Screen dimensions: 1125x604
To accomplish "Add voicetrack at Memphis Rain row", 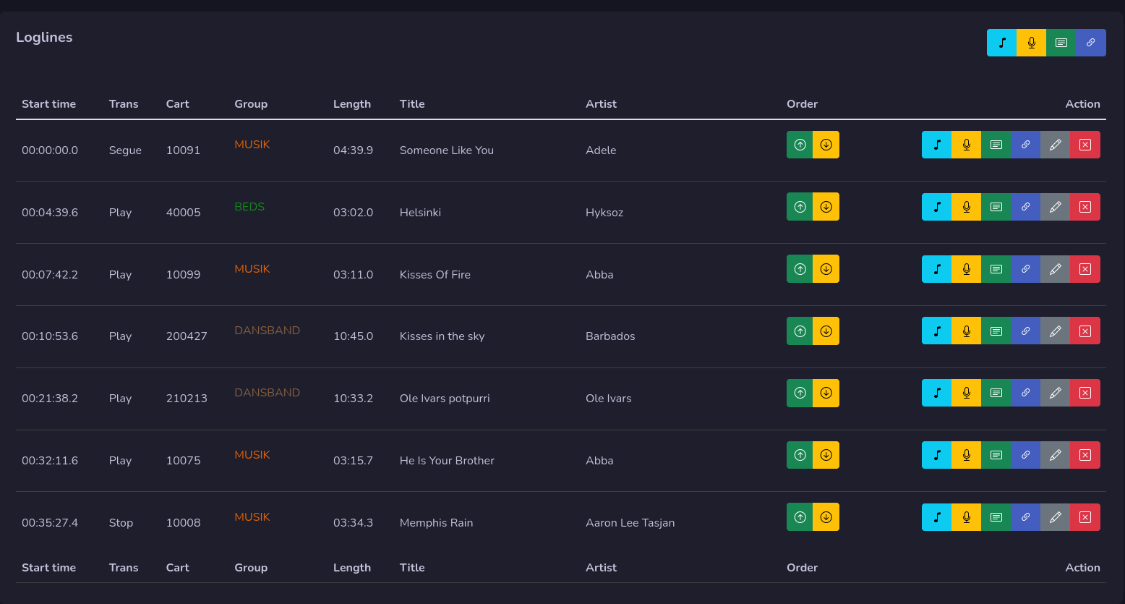I will coord(966,517).
